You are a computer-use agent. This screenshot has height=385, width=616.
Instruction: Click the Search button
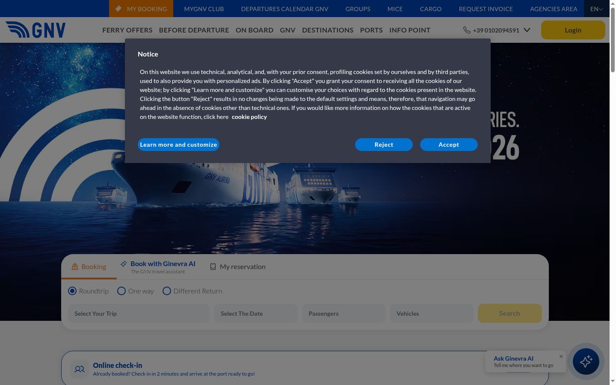[x=509, y=314]
